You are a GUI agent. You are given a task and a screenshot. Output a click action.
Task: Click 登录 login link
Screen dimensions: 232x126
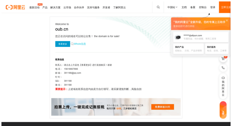(213, 7)
